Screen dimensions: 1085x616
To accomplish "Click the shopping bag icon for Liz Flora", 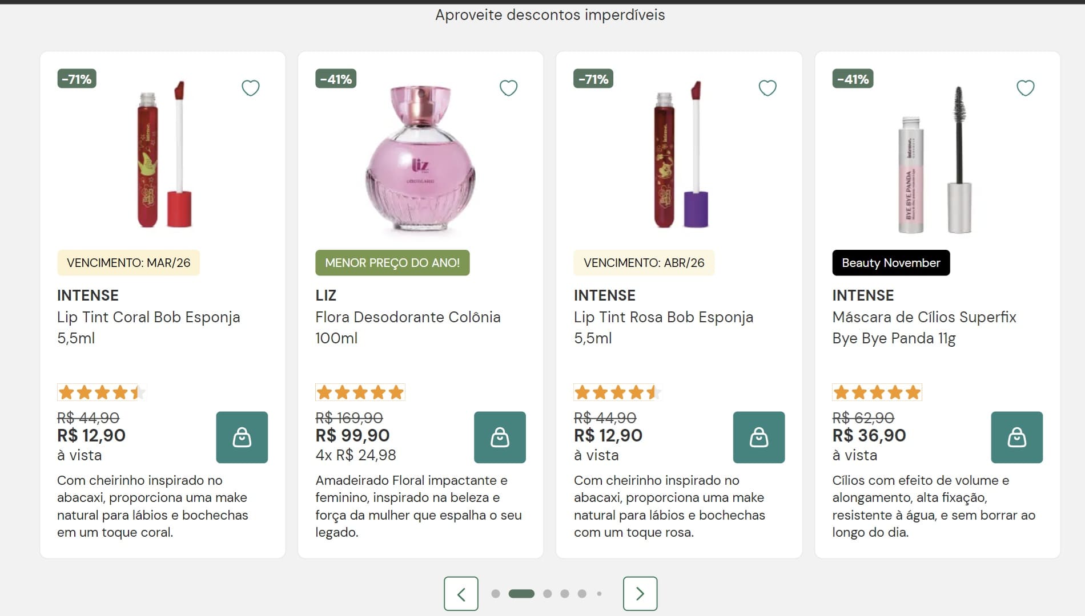I will coord(500,437).
